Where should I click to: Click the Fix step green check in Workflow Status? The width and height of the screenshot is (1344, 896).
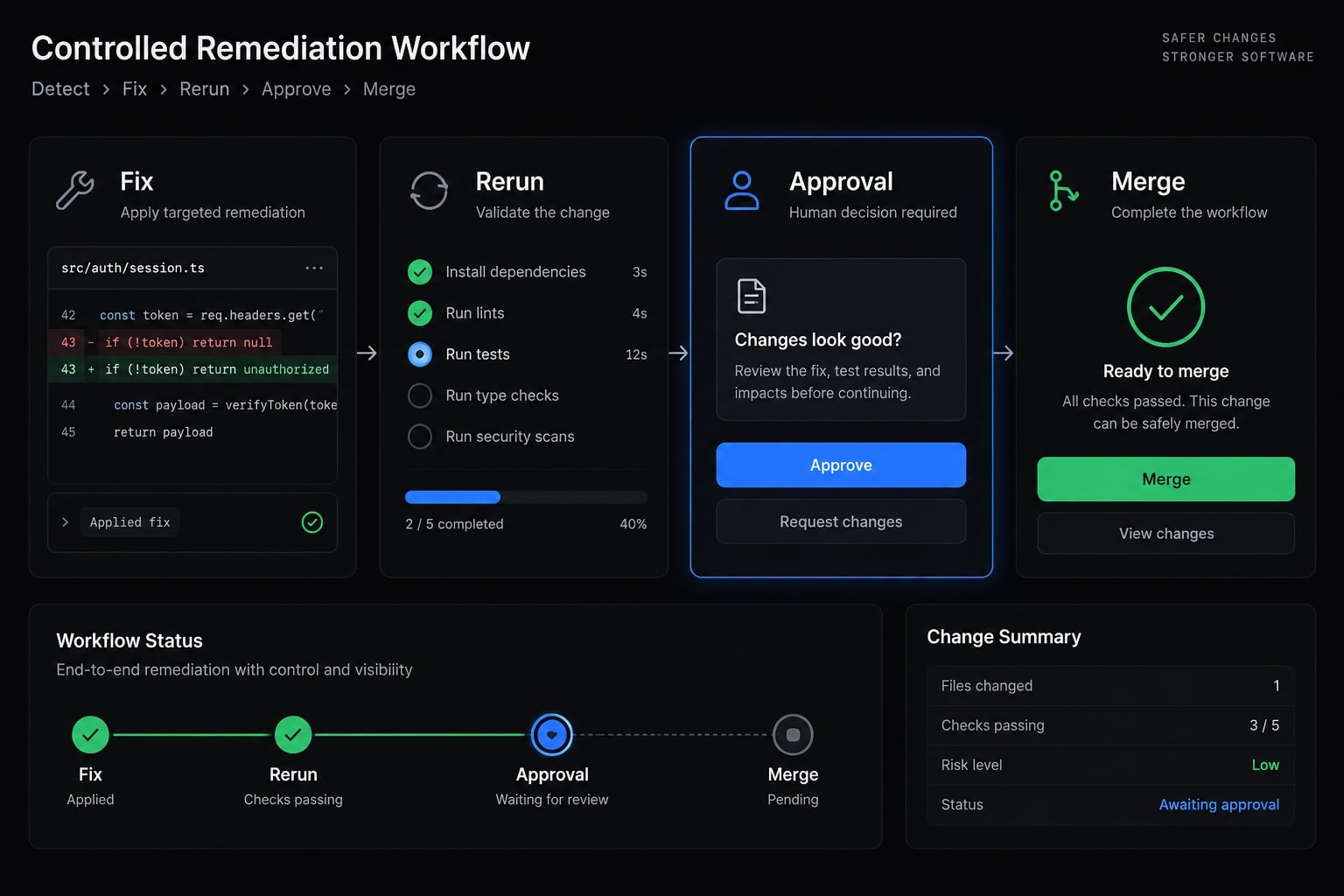(90, 735)
